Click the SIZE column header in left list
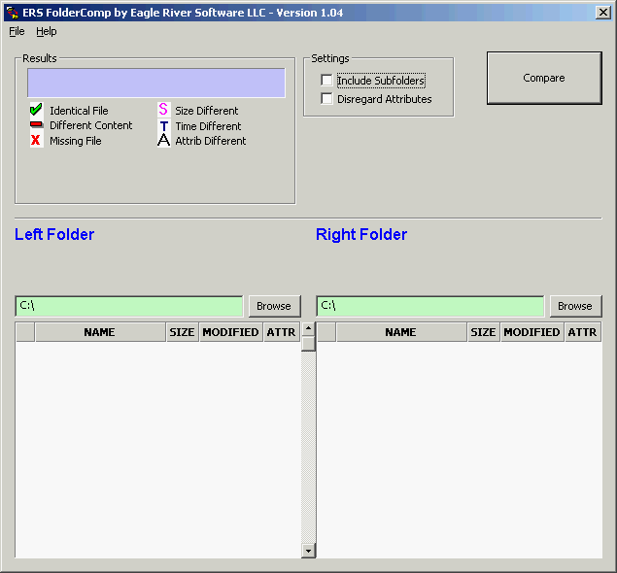 click(x=183, y=332)
